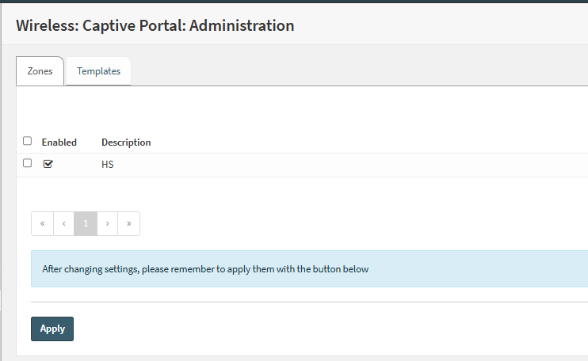
Task: Click blank tab bar area beside Templates
Action: (357, 71)
